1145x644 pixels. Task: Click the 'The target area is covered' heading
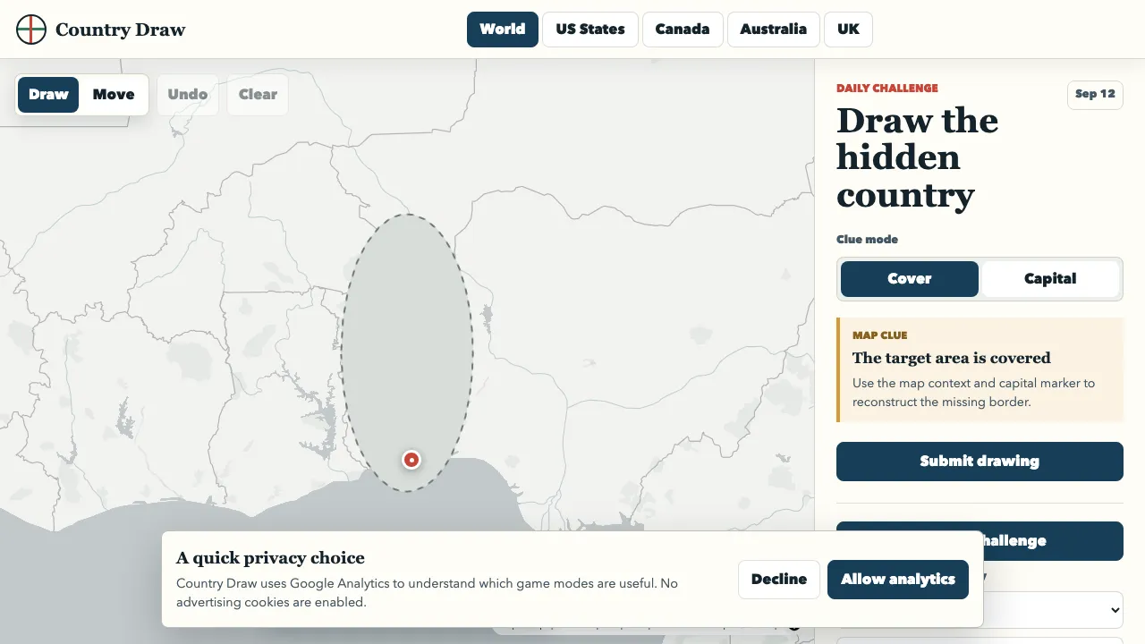(952, 358)
